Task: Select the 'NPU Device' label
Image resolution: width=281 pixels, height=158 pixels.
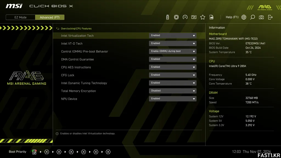Action: 69,99
